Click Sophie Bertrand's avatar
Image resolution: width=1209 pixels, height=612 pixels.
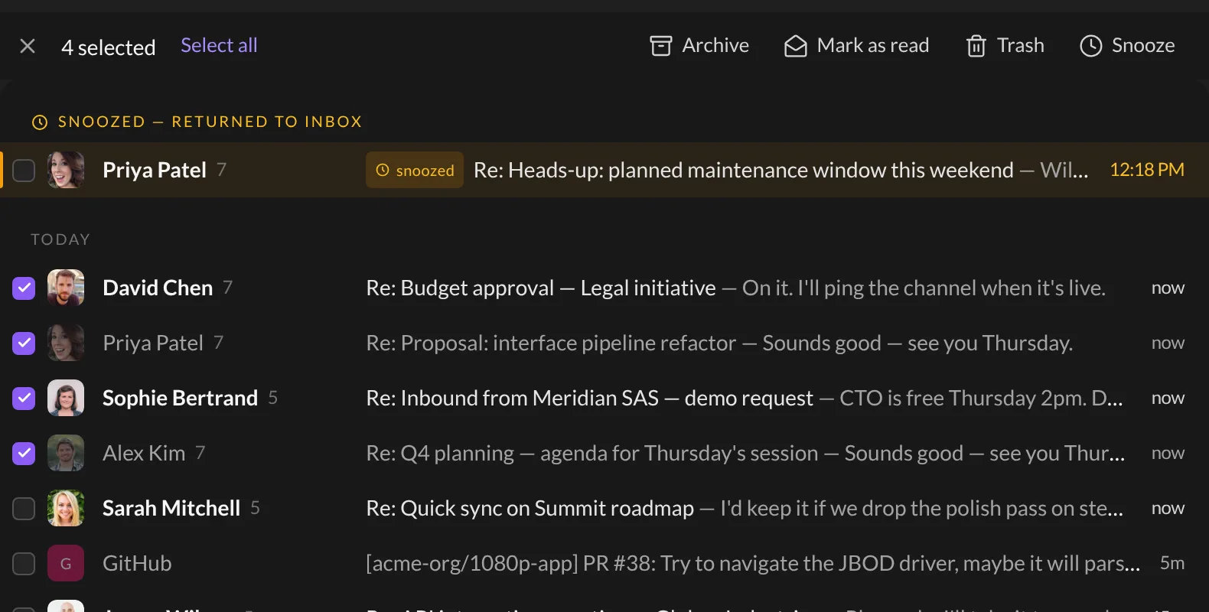pos(66,398)
